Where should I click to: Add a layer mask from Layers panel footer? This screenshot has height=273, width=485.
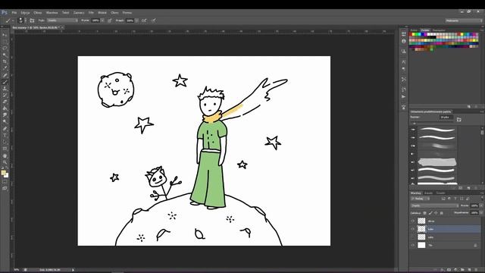point(449,270)
